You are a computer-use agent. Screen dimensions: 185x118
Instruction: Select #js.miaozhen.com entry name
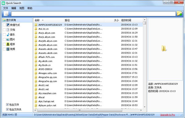[47, 93]
